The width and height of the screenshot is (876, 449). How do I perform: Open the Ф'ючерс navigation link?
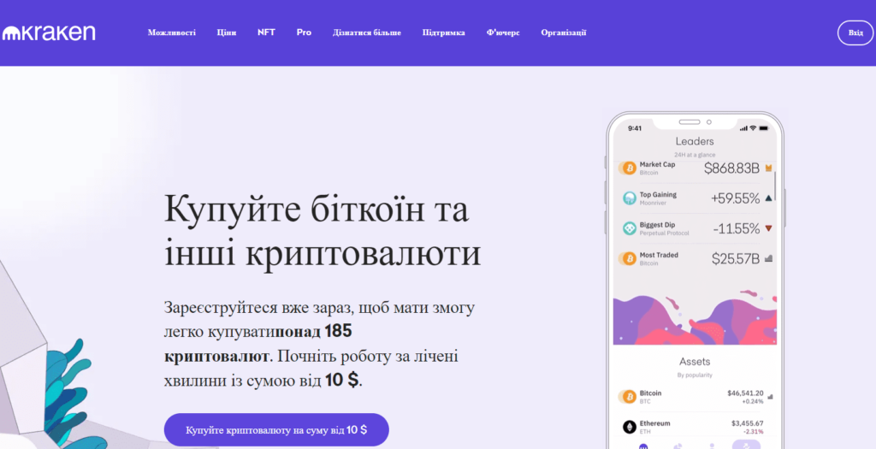(503, 32)
